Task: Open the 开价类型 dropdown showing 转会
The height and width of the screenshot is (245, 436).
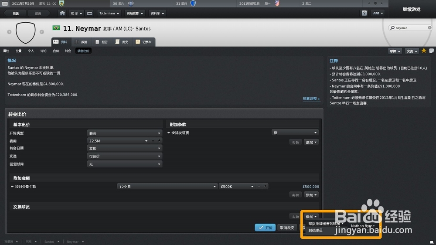Action: [x=125, y=133]
